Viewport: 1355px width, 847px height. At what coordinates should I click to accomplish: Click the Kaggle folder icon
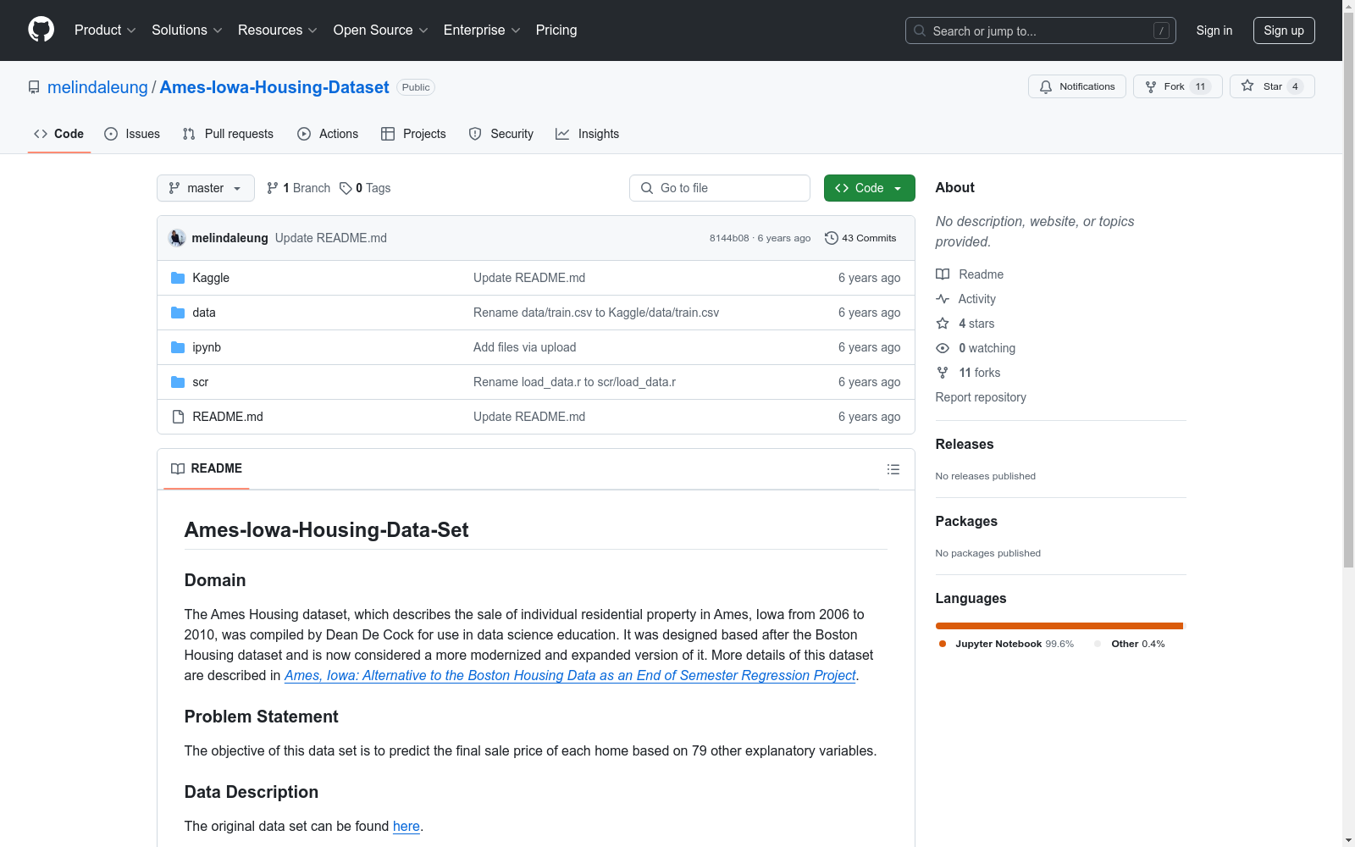[178, 278]
